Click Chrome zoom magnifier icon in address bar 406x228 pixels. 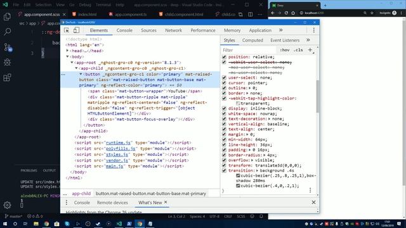[x=365, y=13]
